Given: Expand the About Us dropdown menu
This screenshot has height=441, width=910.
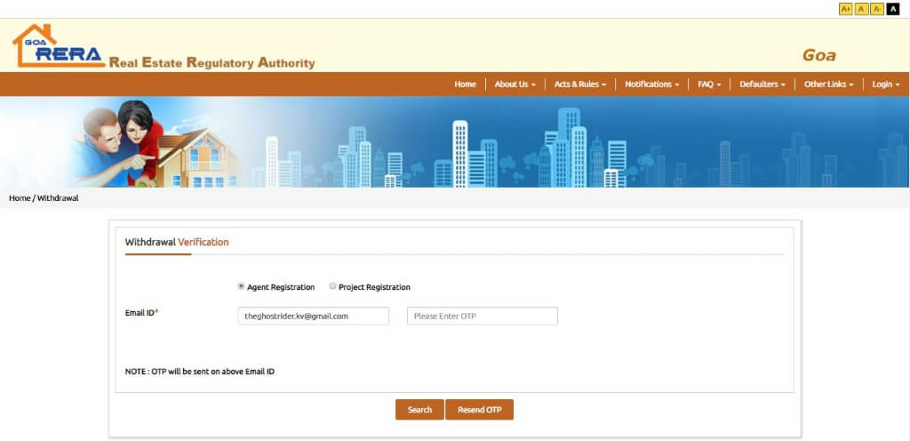Looking at the screenshot, I should pos(515,84).
